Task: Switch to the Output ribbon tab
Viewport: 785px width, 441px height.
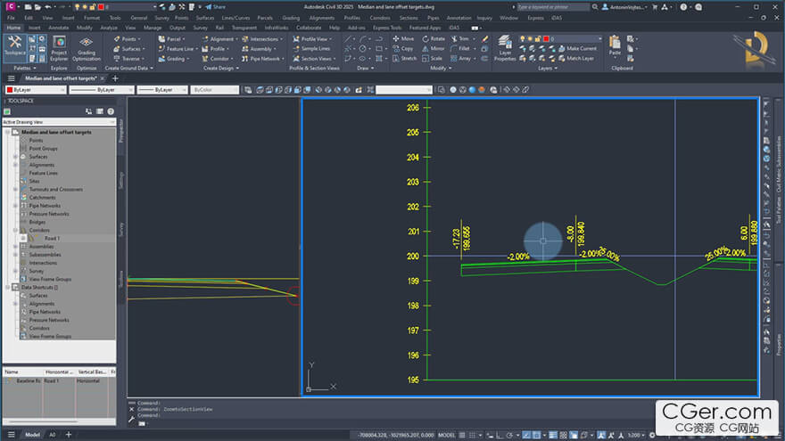Action: pos(178,28)
